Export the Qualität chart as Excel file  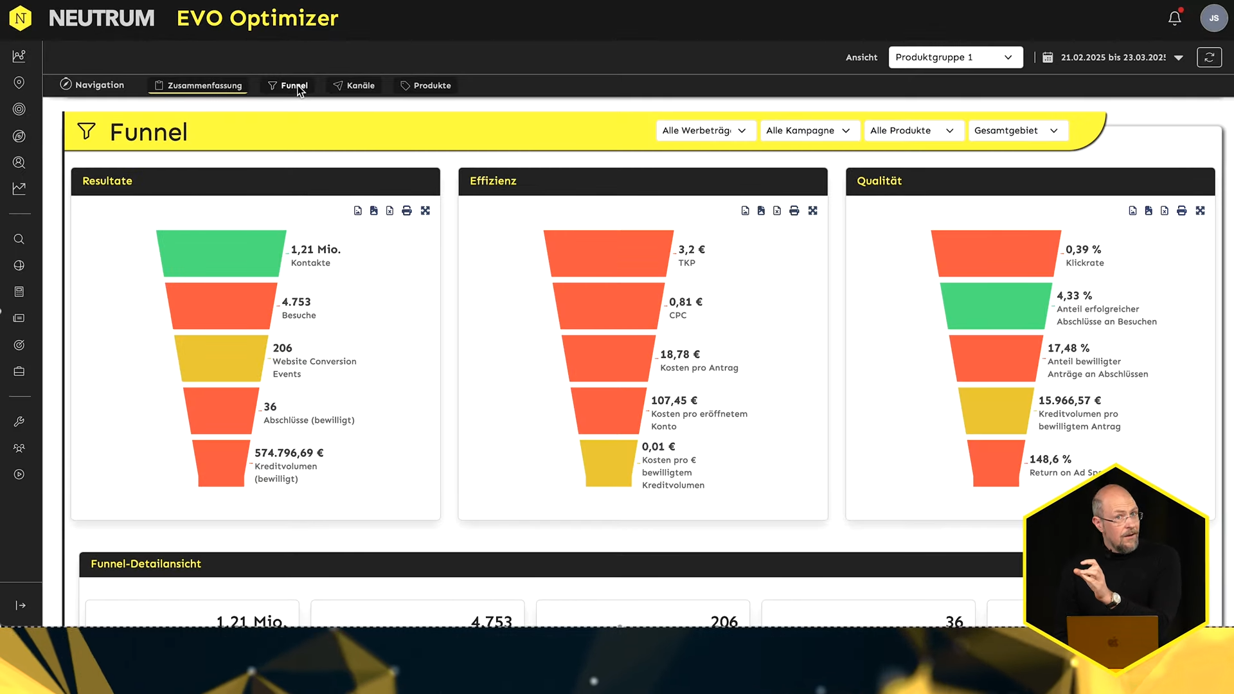[1165, 211]
